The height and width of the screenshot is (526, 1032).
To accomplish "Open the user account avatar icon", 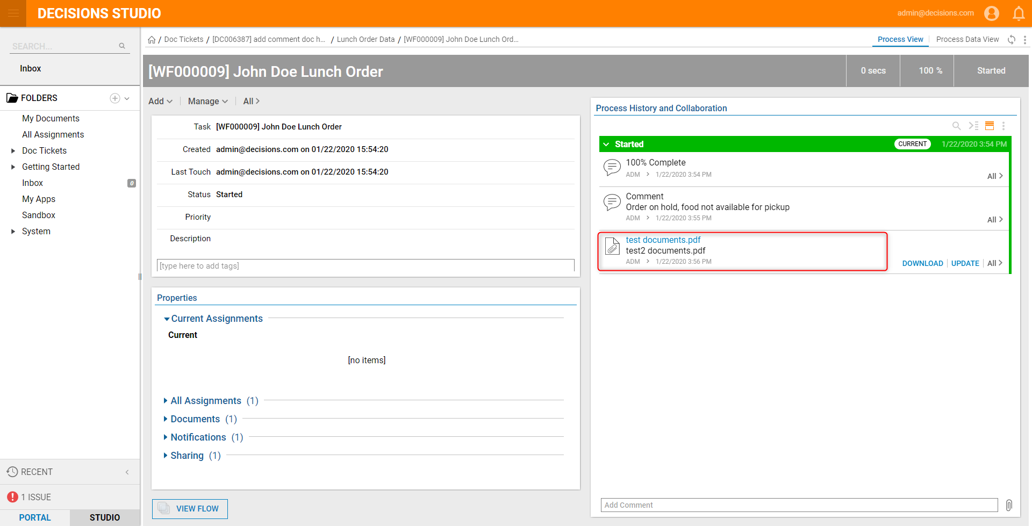I will 992,13.
